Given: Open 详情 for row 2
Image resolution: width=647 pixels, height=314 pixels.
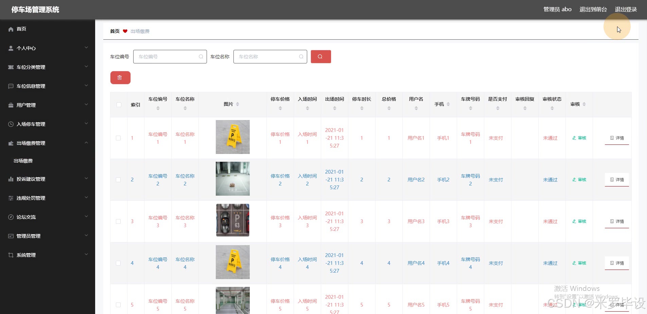Looking at the screenshot, I should click(x=617, y=180).
